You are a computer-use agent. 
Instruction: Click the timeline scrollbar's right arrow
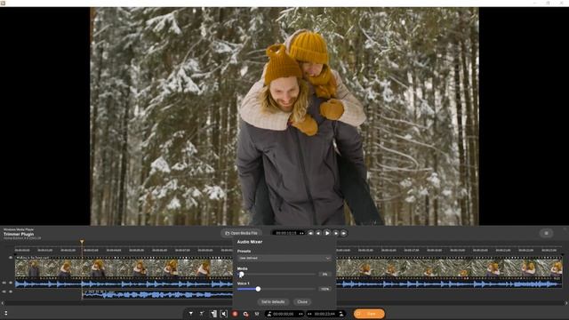click(x=566, y=303)
